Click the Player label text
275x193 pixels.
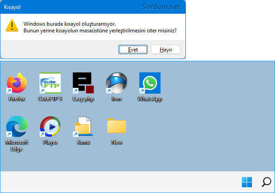click(x=50, y=142)
